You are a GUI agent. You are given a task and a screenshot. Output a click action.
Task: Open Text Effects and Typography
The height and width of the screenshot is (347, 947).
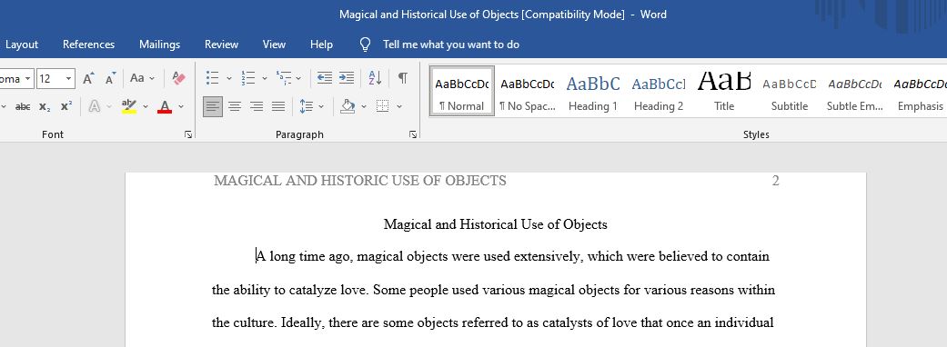(95, 107)
